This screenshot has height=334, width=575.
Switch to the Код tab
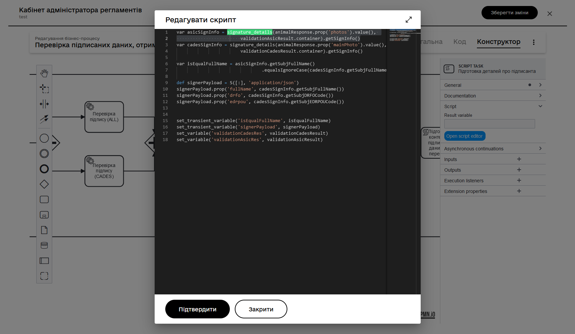tap(460, 42)
